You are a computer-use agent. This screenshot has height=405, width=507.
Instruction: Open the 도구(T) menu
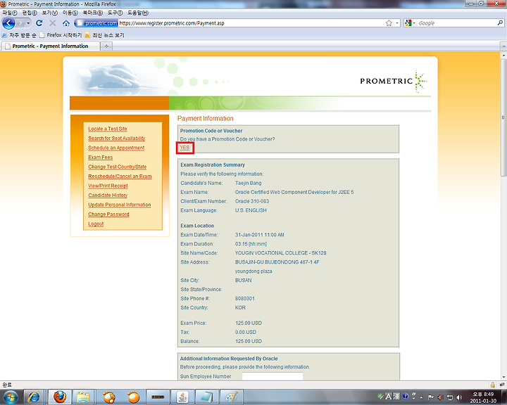[x=115, y=13]
